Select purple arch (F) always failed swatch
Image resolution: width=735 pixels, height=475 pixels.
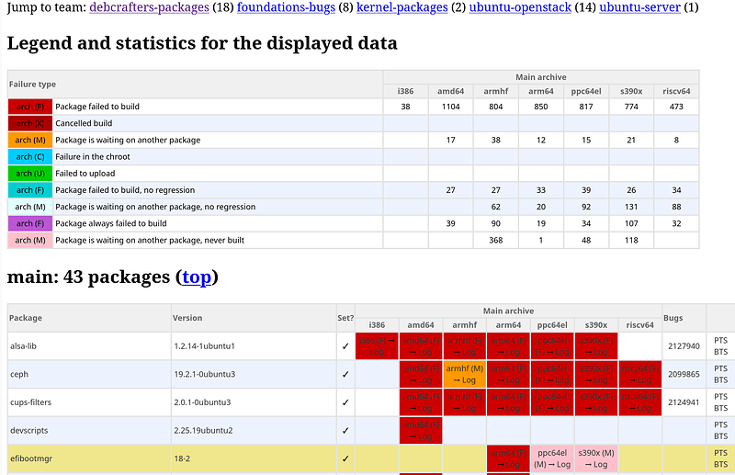(x=30, y=223)
